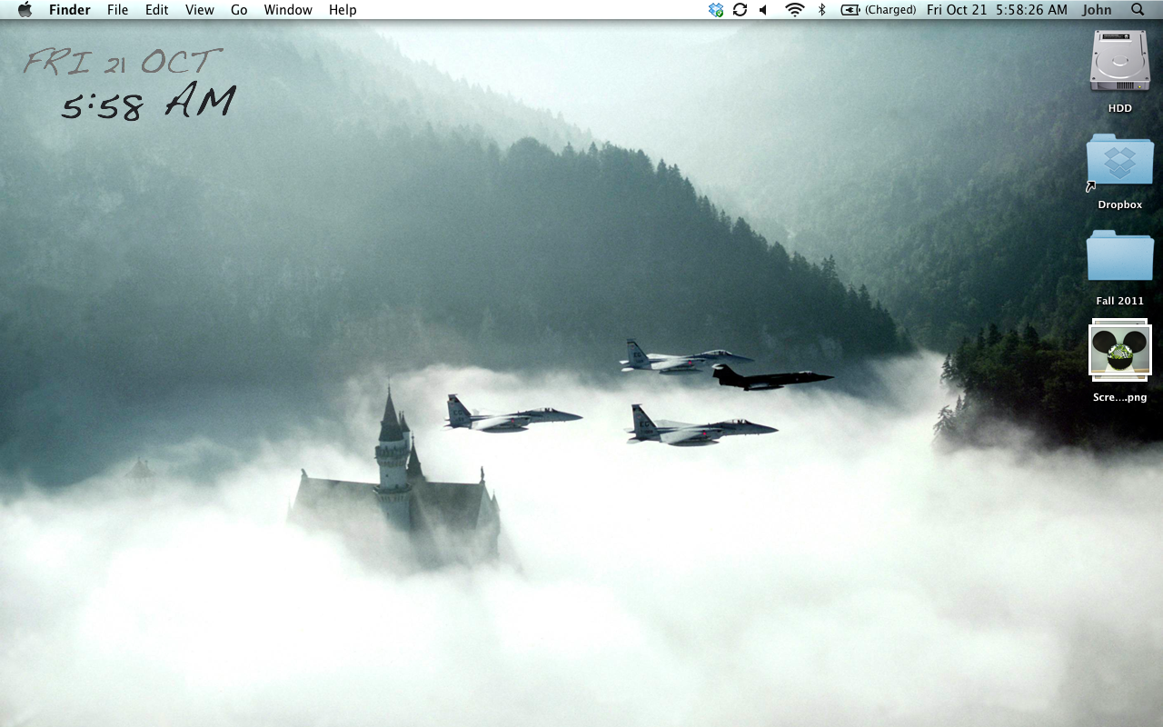Click the Dropbox status icon in menu bar
The width and height of the screenshot is (1163, 727).
pos(716,9)
